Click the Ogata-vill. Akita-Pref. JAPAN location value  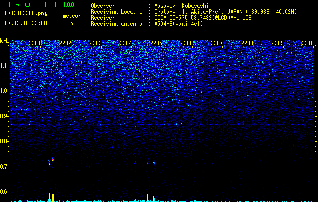[225, 12]
